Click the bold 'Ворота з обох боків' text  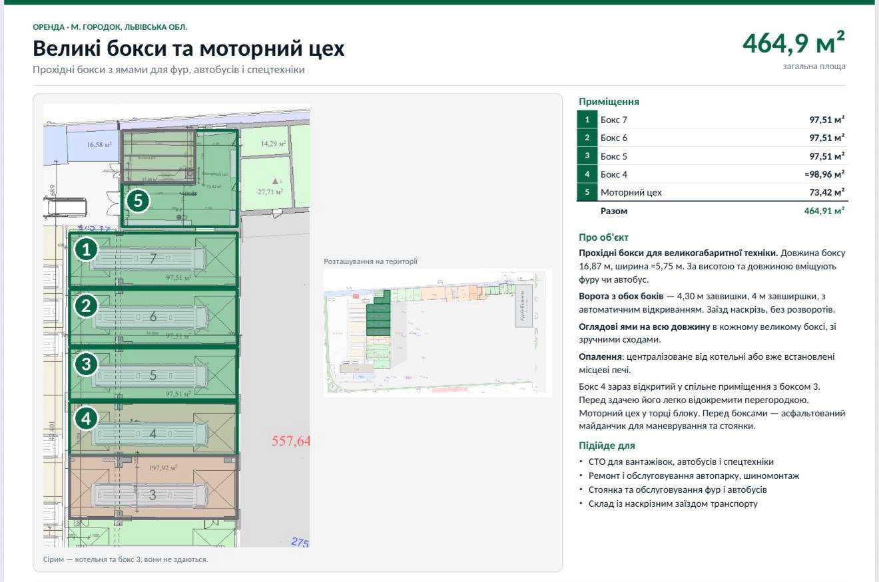coord(621,295)
